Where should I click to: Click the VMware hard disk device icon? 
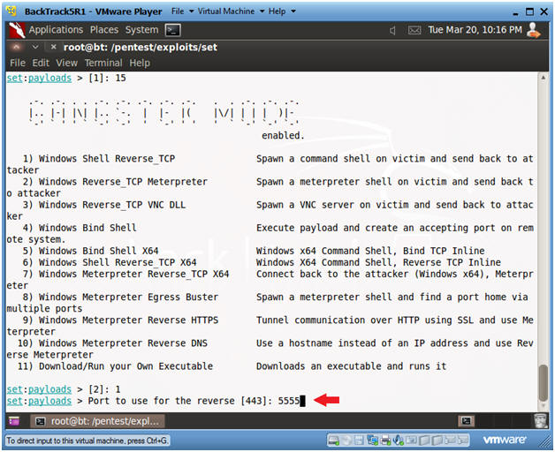(x=333, y=441)
